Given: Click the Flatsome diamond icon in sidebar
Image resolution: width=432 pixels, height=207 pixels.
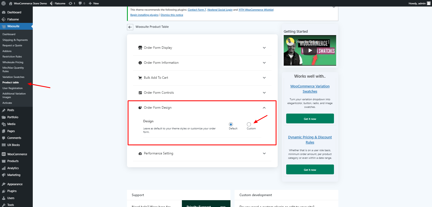Looking at the screenshot, I should (4, 19).
